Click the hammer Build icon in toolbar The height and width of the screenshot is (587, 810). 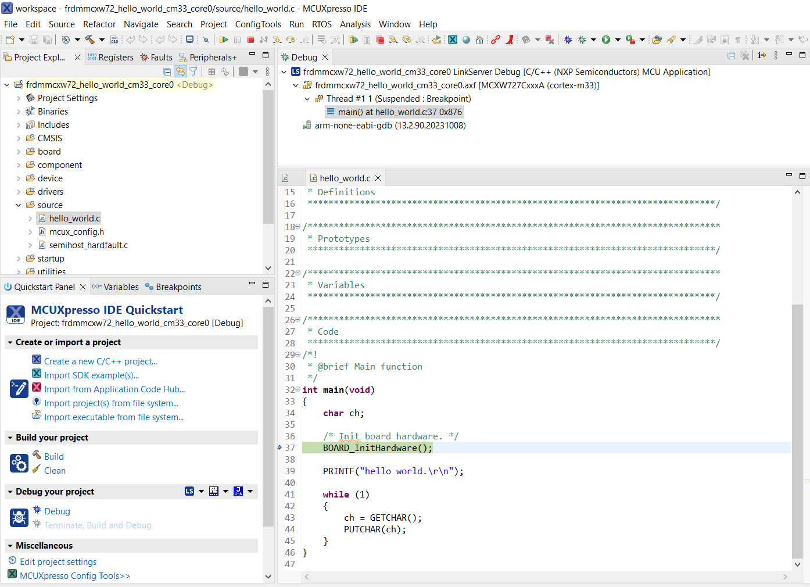pos(89,40)
